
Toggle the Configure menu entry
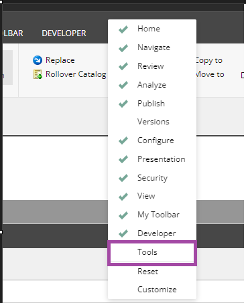[x=152, y=140]
